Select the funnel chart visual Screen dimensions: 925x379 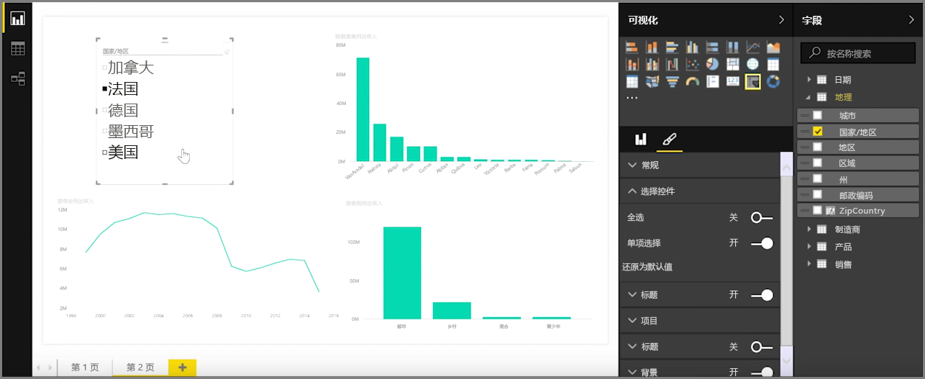673,82
